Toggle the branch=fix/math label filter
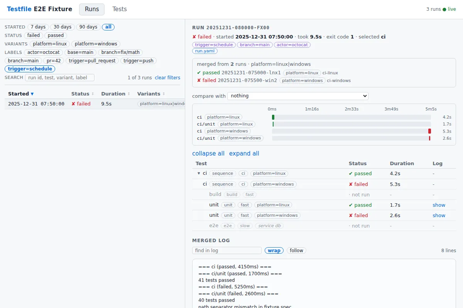The width and height of the screenshot is (463, 308). (120, 52)
